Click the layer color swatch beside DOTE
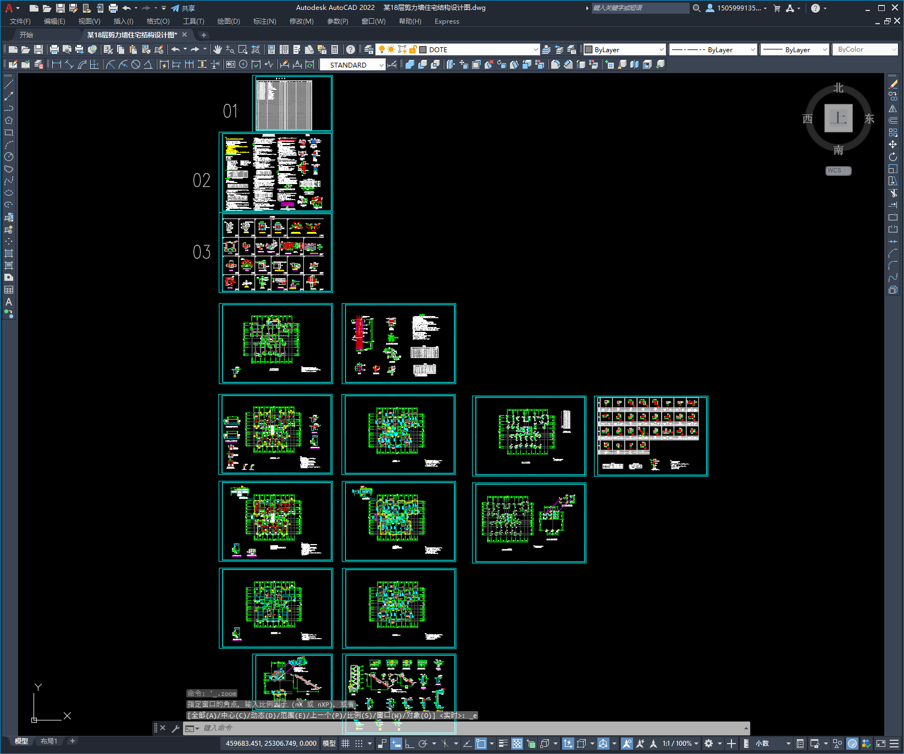 point(423,49)
